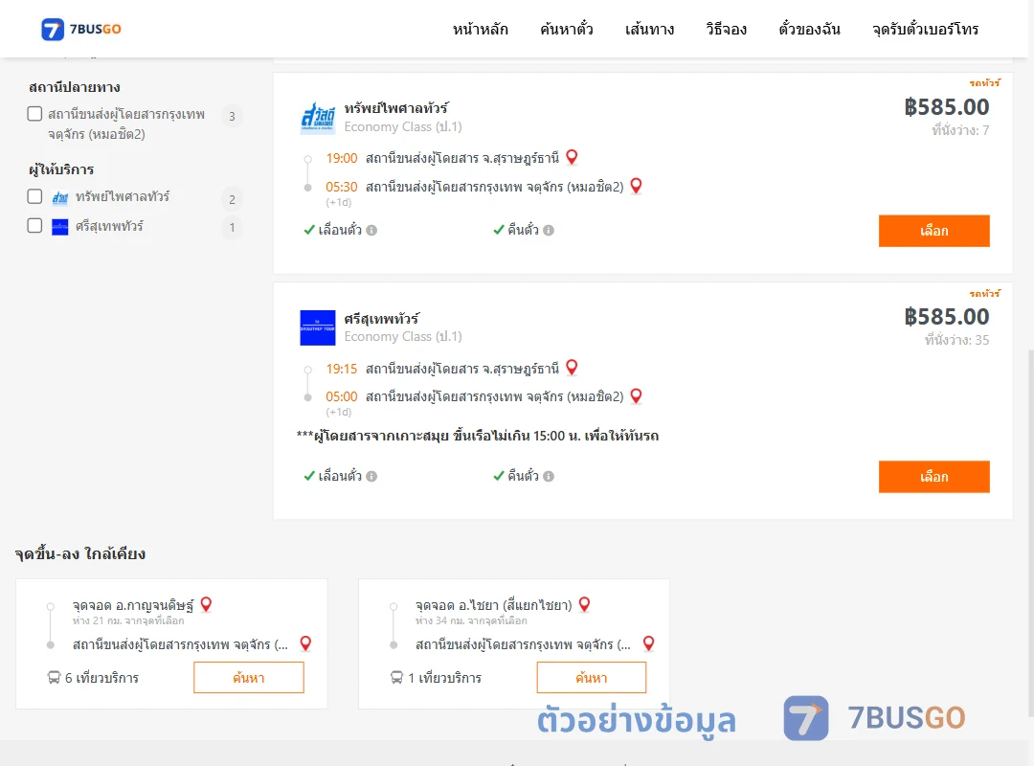
Task: Show เลื่อนตั๋ว info icon on ศรีสุเทพทัวร์ card
Action: [371, 477]
